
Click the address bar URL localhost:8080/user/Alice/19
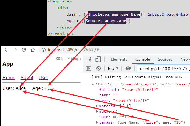[x=74, y=50]
